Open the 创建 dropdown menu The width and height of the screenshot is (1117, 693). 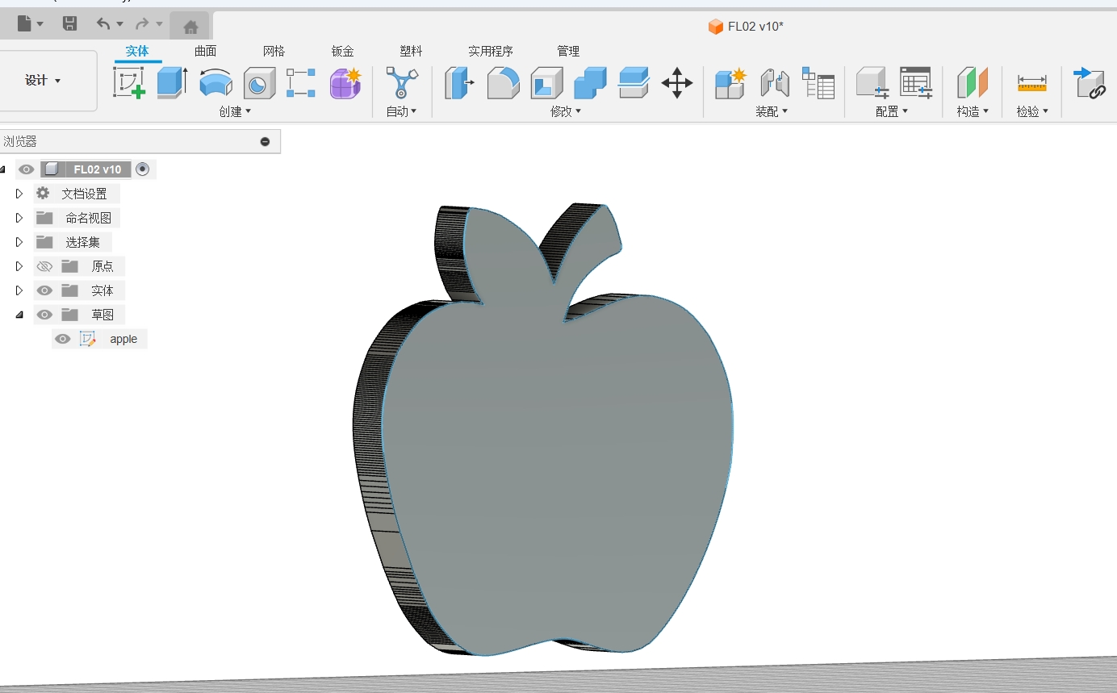[x=235, y=111]
